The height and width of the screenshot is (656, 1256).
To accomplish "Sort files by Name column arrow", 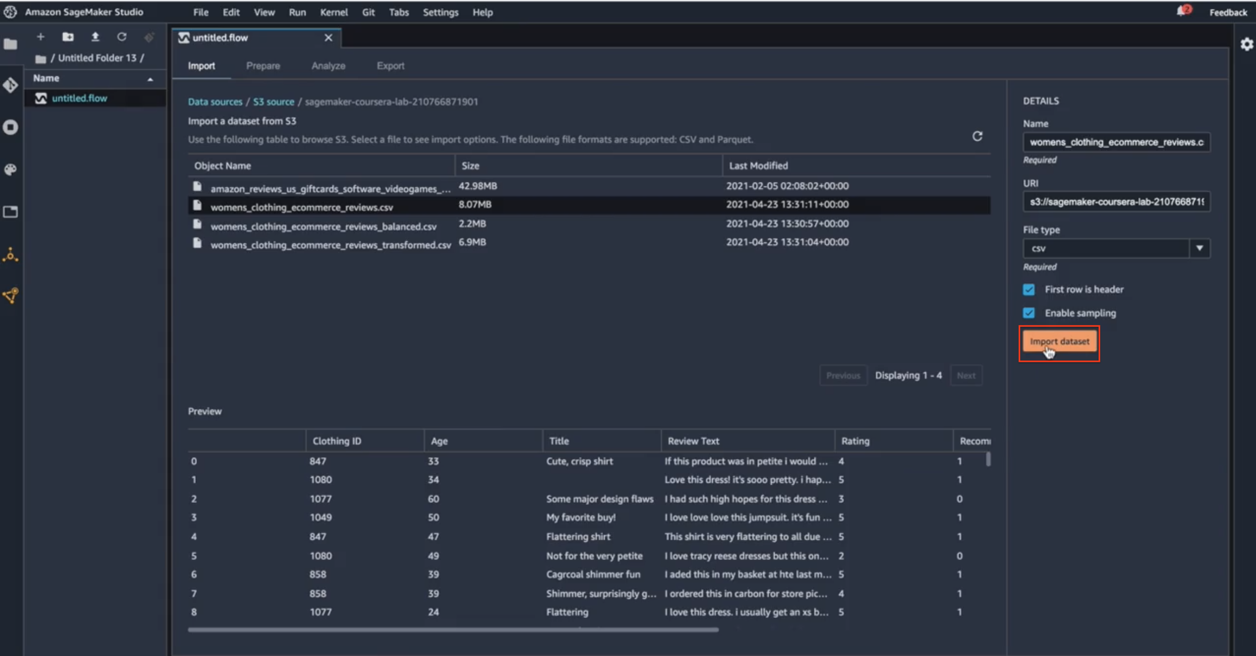I will 150,79.
